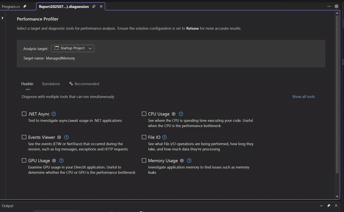Open Memory Usage settings gear
344x212 pixels.
click(181, 161)
